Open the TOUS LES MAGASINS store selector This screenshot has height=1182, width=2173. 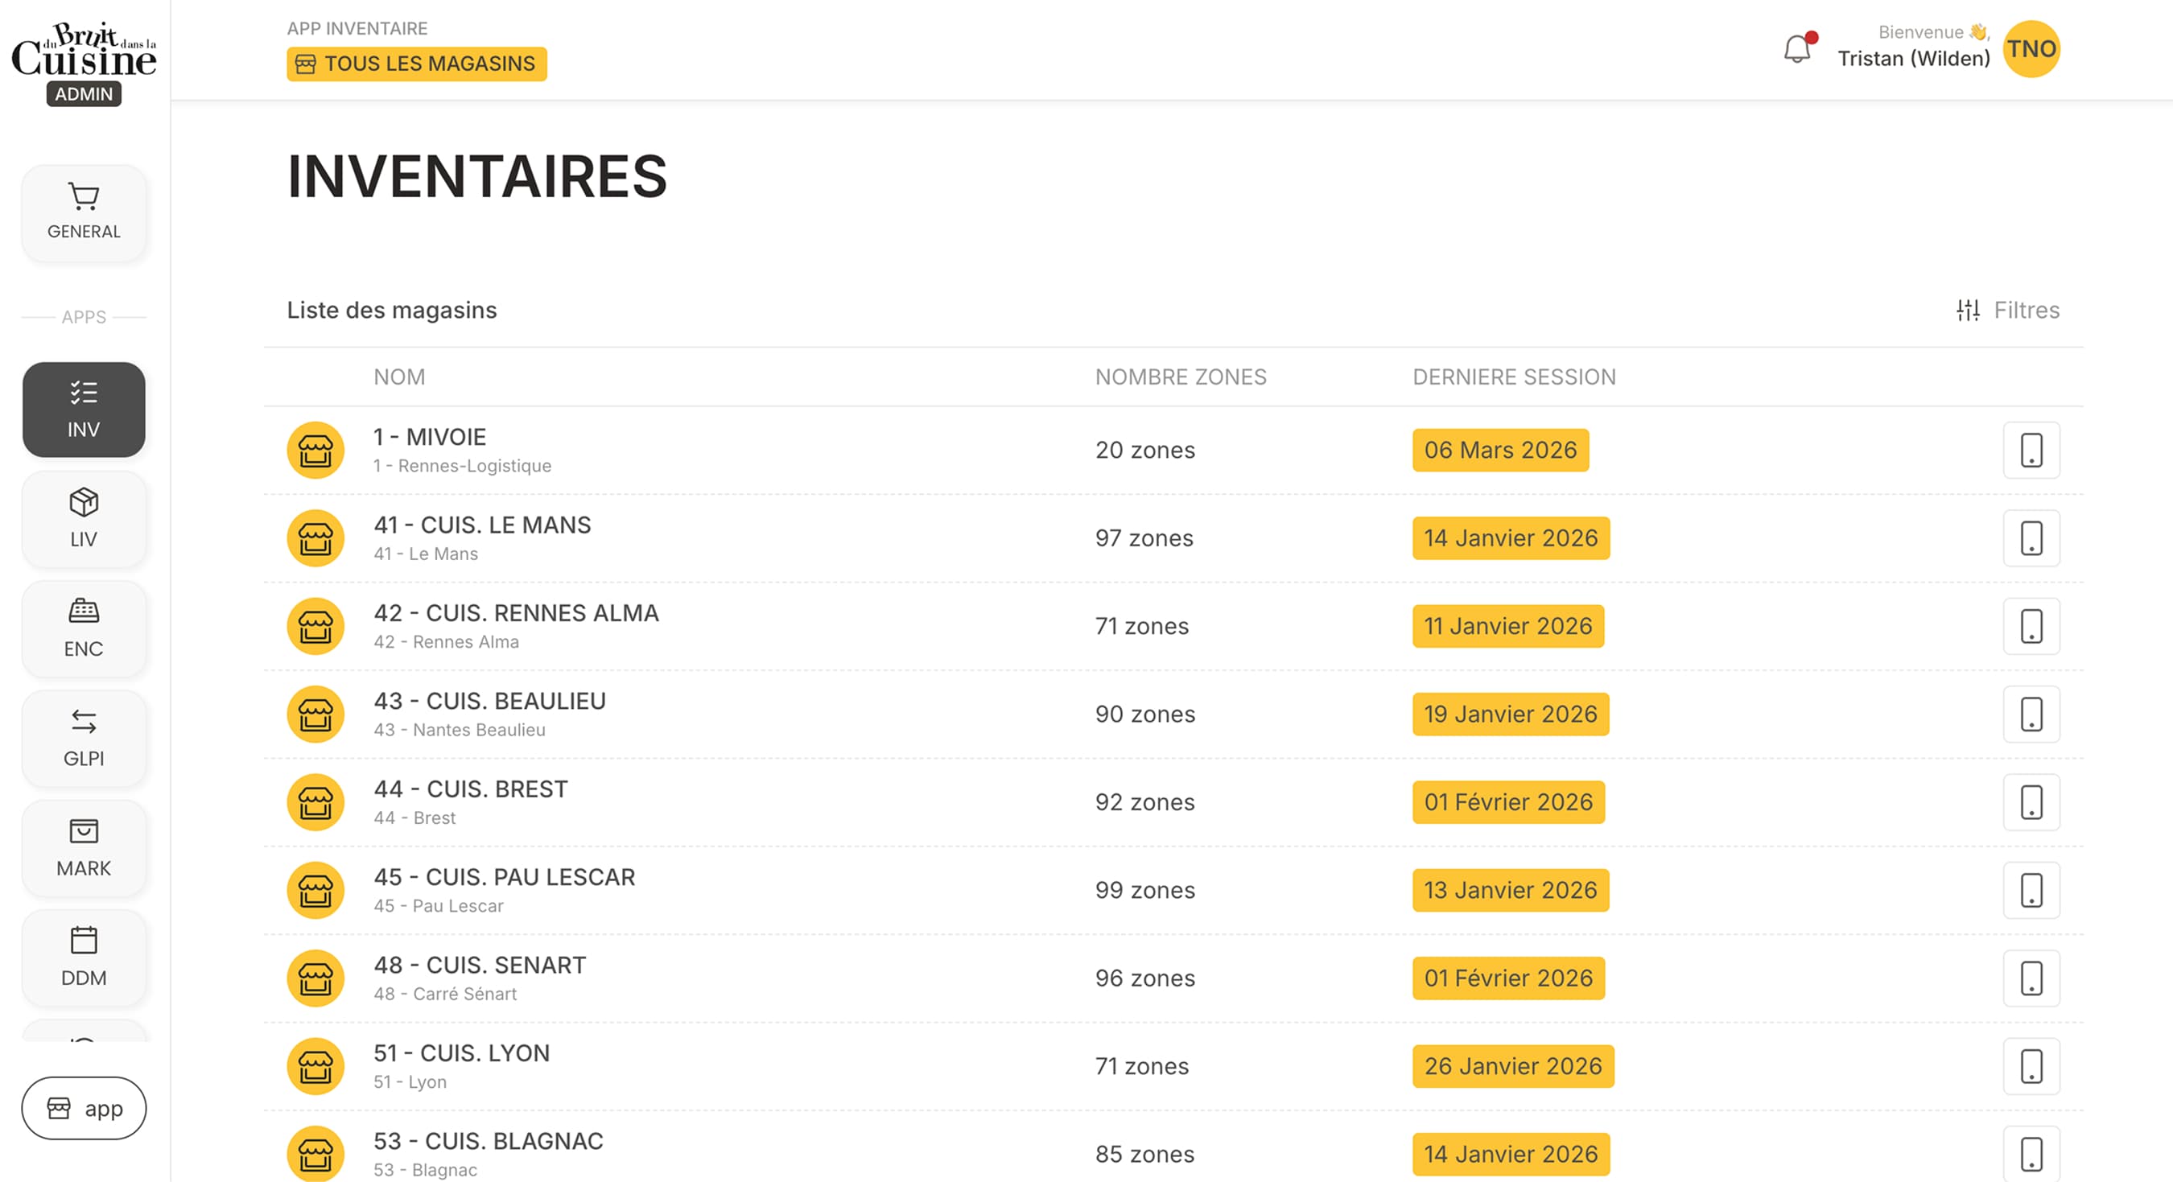point(417,64)
